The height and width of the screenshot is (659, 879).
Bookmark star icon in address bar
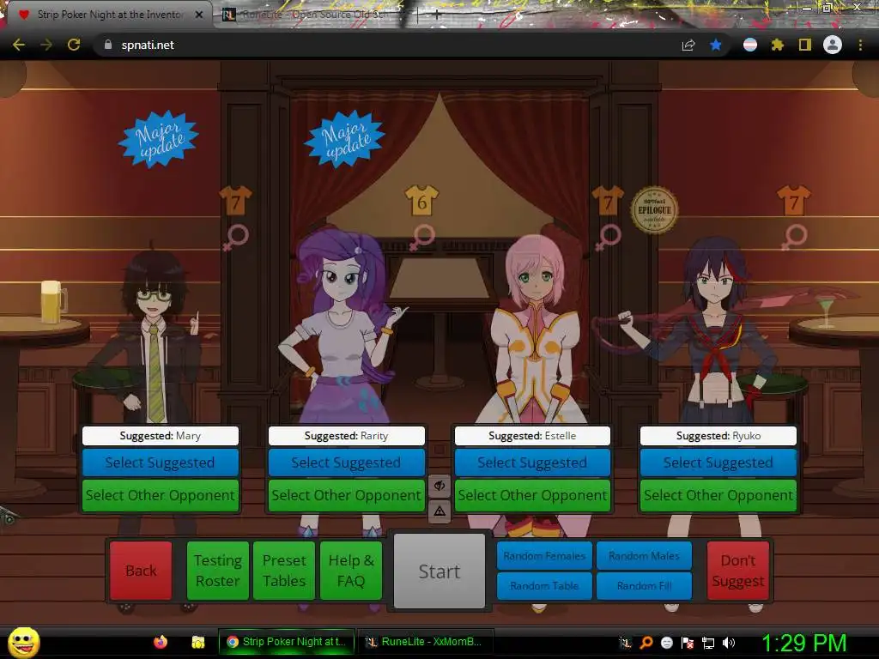click(x=716, y=45)
